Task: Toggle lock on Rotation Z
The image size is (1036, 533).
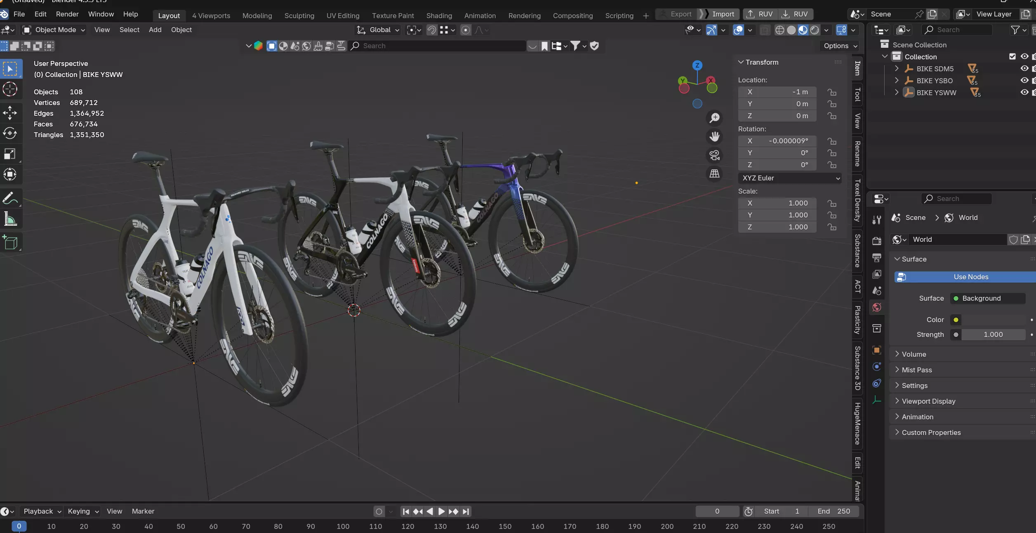Action: (x=832, y=165)
